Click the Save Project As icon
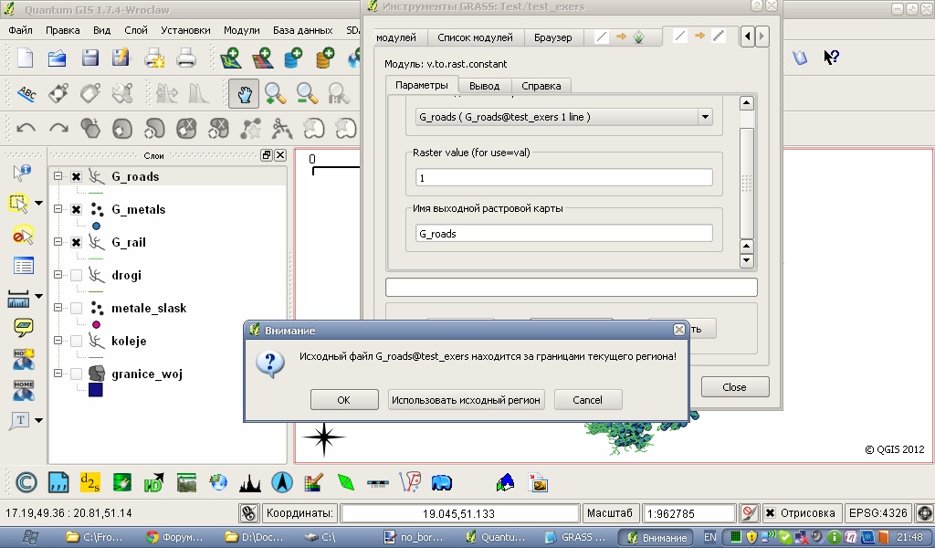 click(x=121, y=58)
